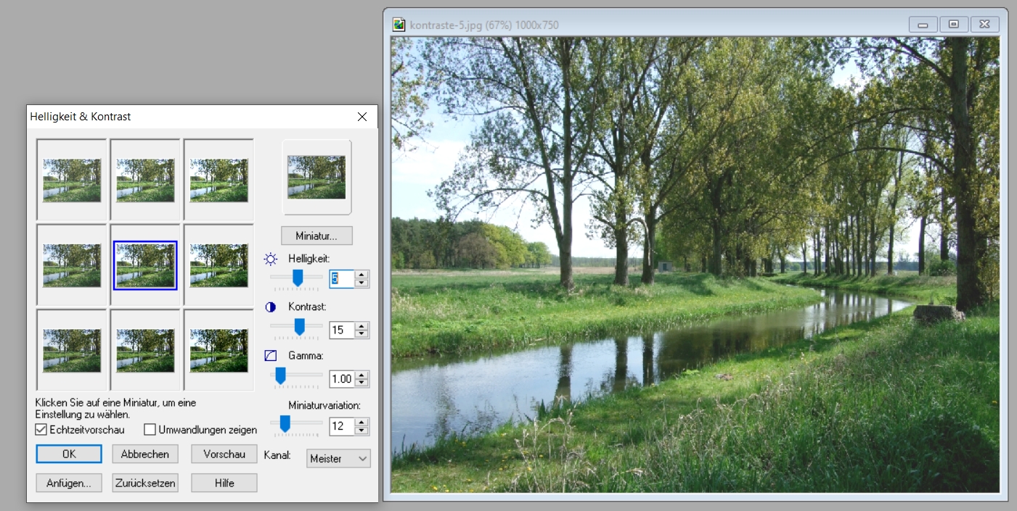Viewport: 1017px width, 511px height.
Task: Select the top-left thumbnail variation
Action: click(72, 180)
